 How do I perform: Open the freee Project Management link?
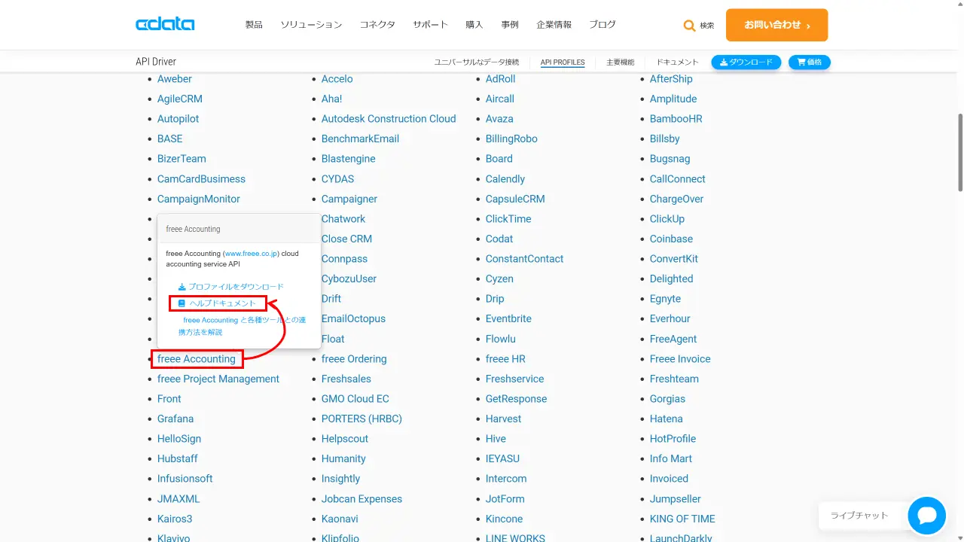click(x=218, y=379)
